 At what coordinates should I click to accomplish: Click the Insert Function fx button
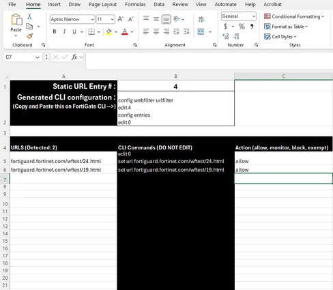coord(74,57)
